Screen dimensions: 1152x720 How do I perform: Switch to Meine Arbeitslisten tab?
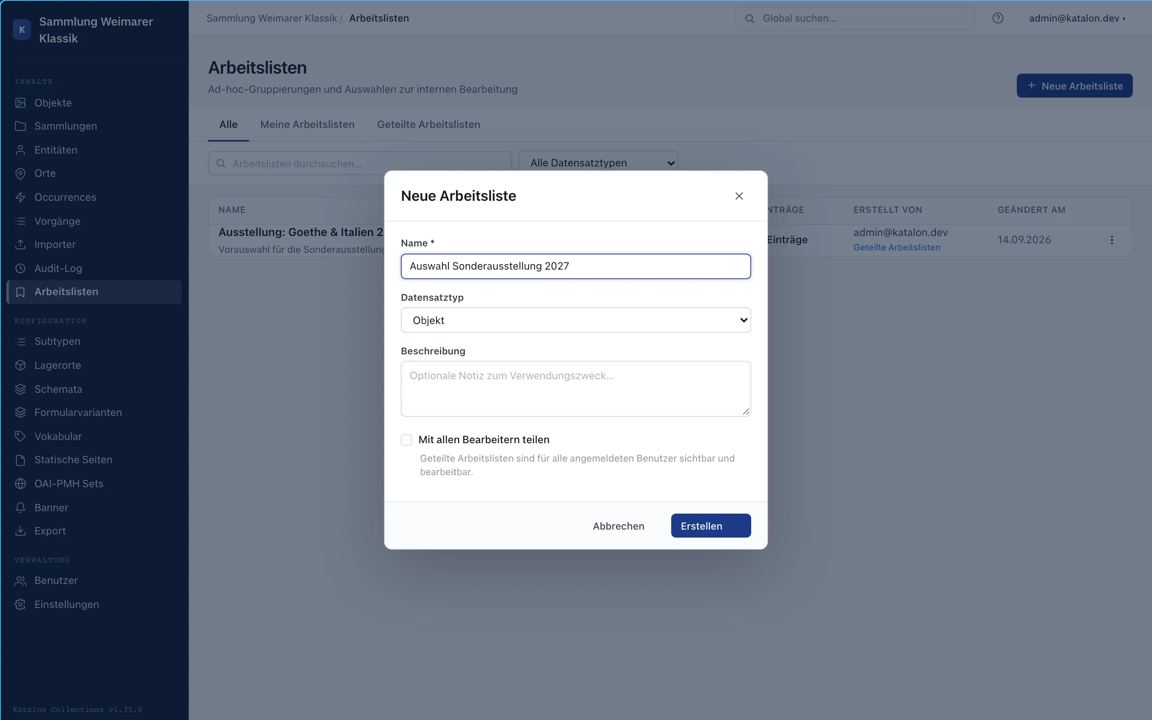tap(308, 124)
